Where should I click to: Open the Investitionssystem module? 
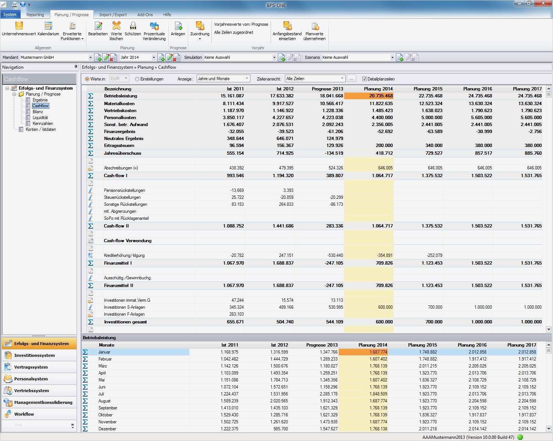(x=34, y=355)
